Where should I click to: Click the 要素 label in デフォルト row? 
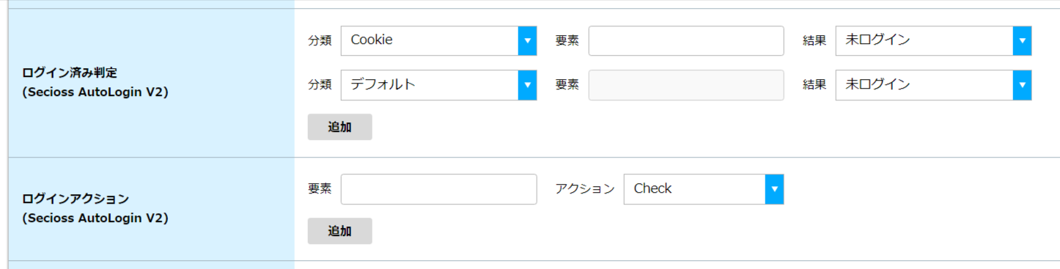click(567, 85)
